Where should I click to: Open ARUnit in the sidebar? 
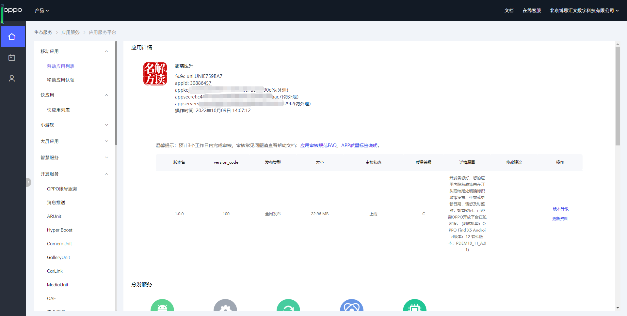pos(54,216)
